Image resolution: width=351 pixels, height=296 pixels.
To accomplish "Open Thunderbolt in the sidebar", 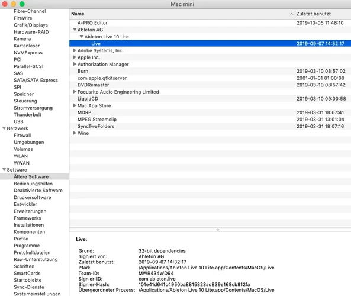I will (x=28, y=115).
